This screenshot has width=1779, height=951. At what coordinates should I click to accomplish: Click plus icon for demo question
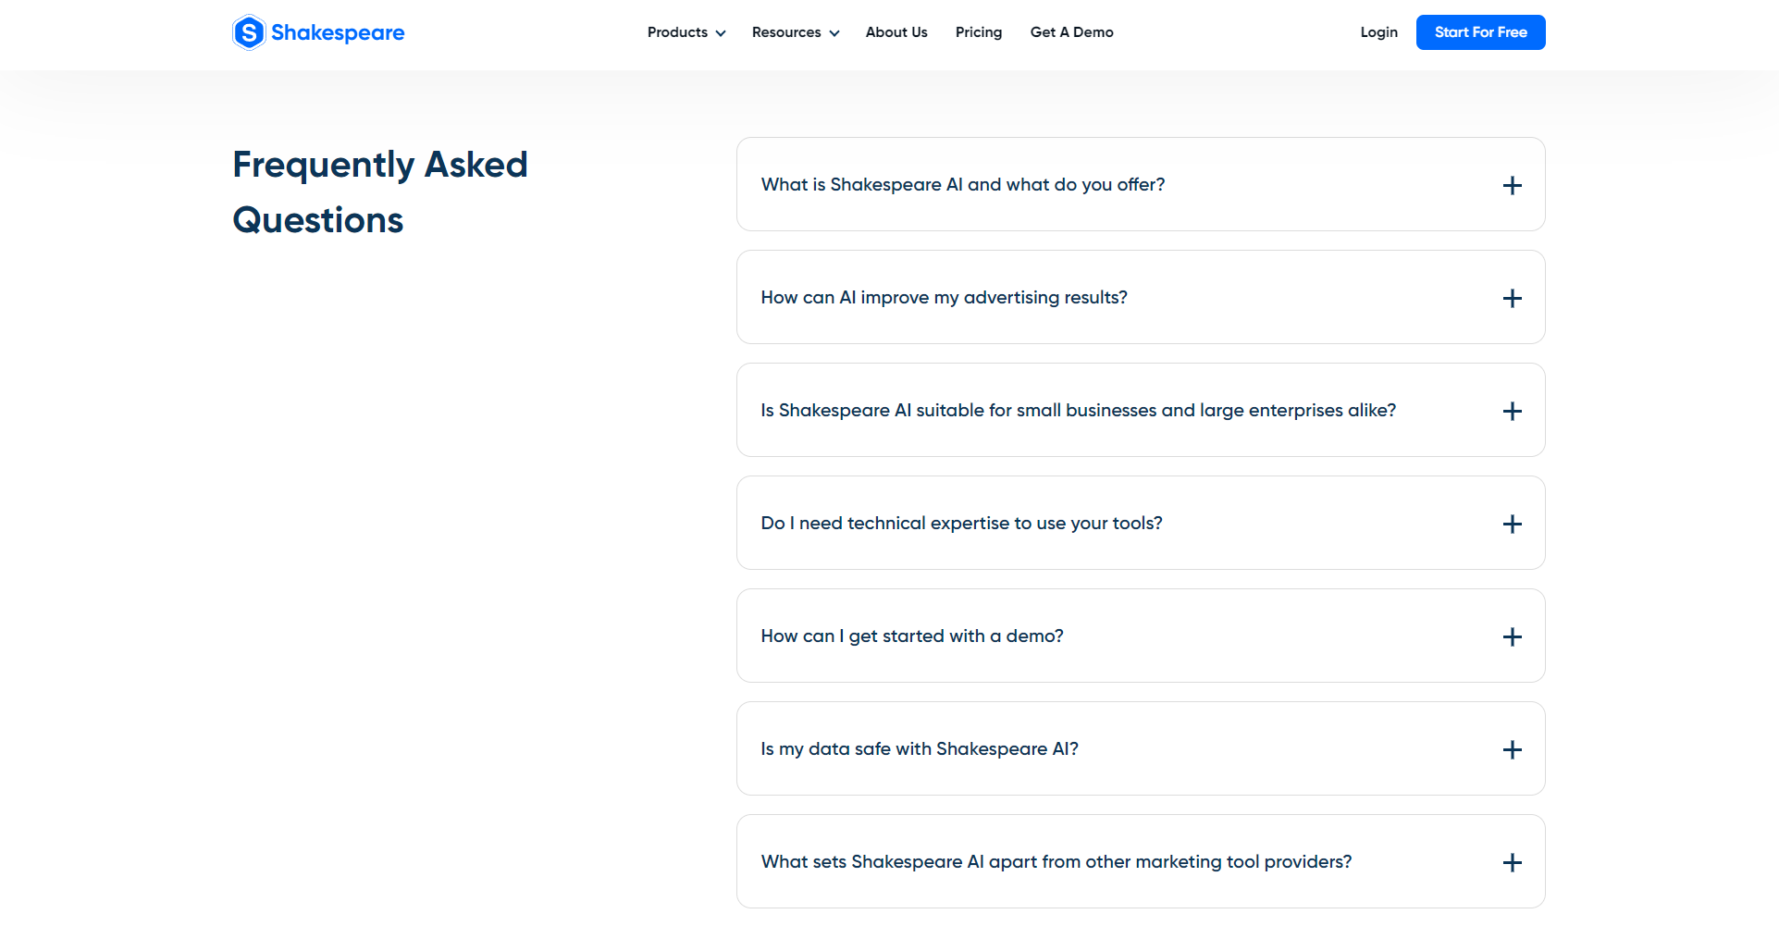click(1512, 636)
